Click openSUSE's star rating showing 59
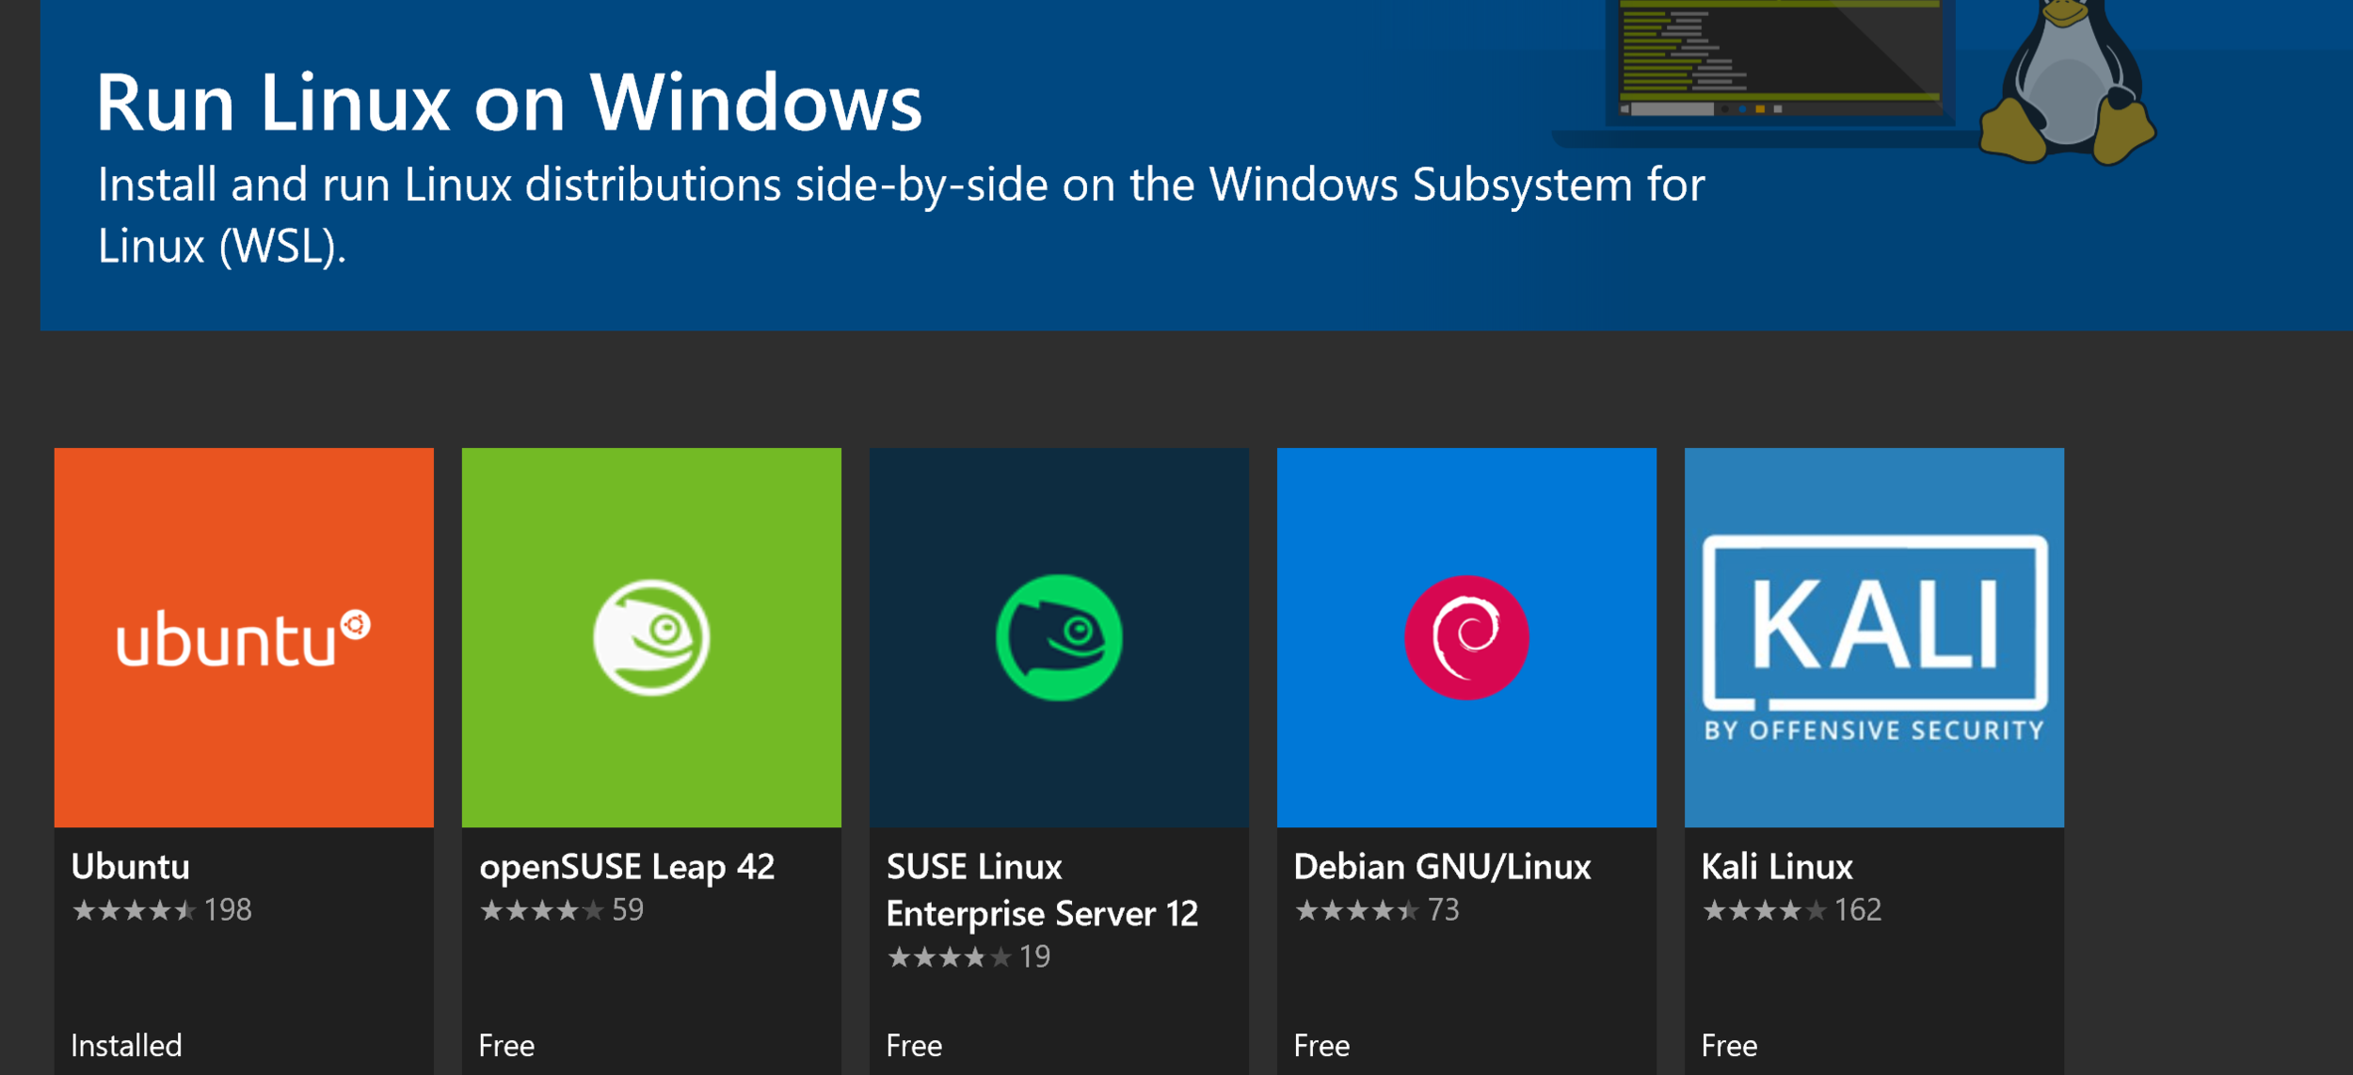Viewport: 2353px width, 1075px height. click(x=561, y=910)
